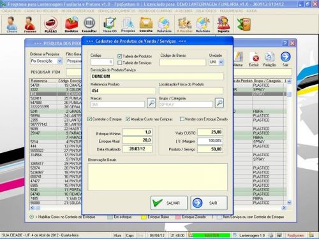Click the Em estoque color swatch
319x239 pixels.
[110, 217]
